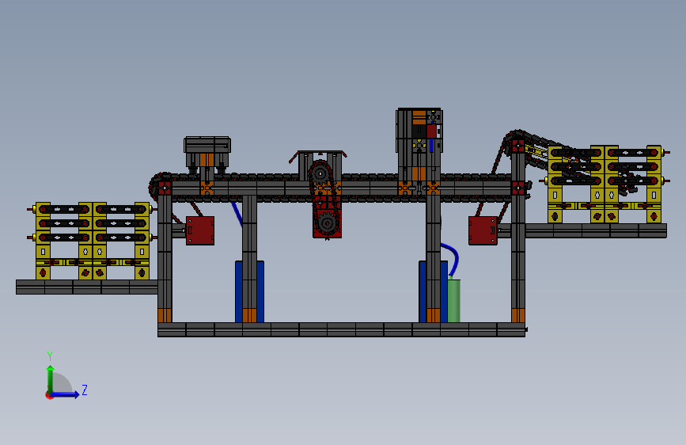686x445 pixels.
Task: Click the green Y axis arrow of triad
Action: pos(51,378)
